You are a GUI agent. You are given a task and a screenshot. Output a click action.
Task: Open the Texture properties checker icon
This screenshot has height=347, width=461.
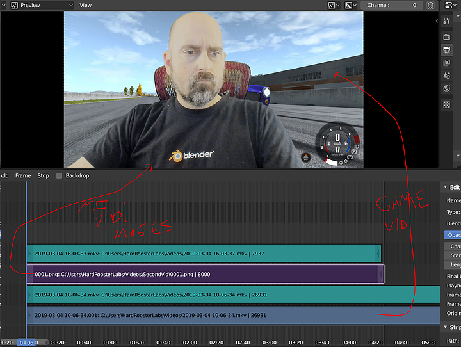click(x=447, y=105)
